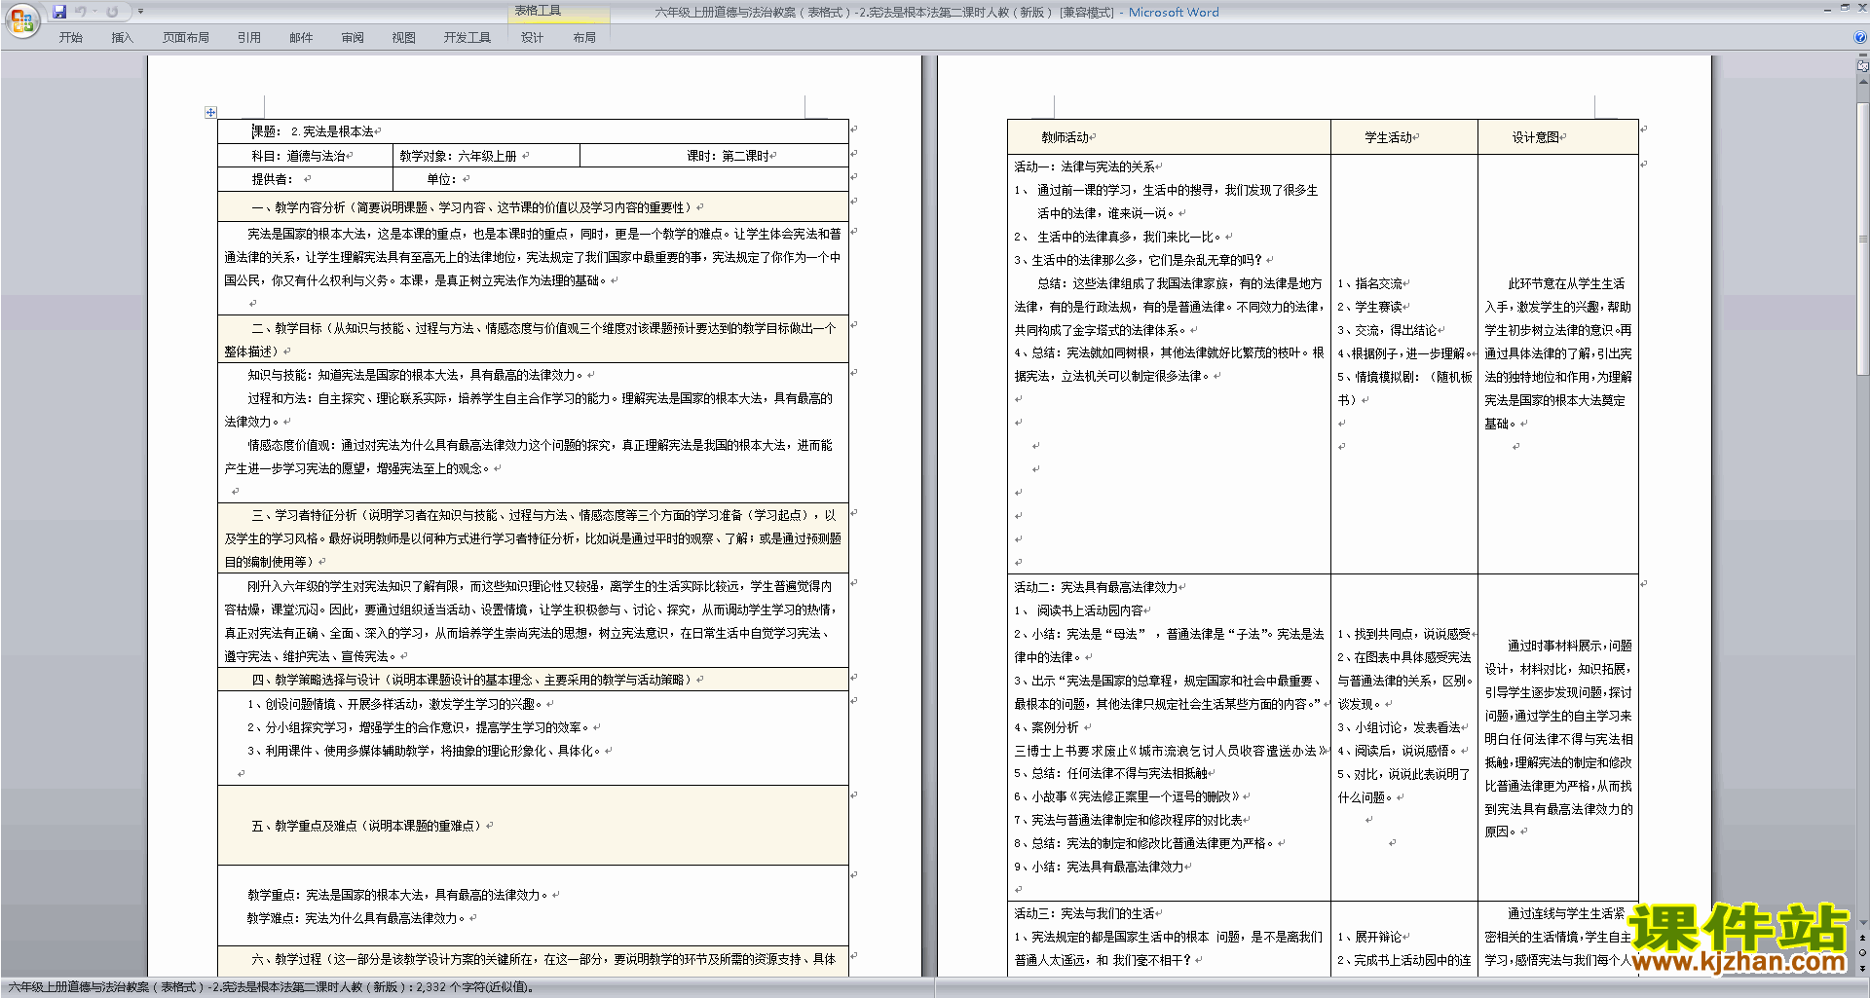Redo the last action
This screenshot has height=998, width=1870.
(112, 12)
